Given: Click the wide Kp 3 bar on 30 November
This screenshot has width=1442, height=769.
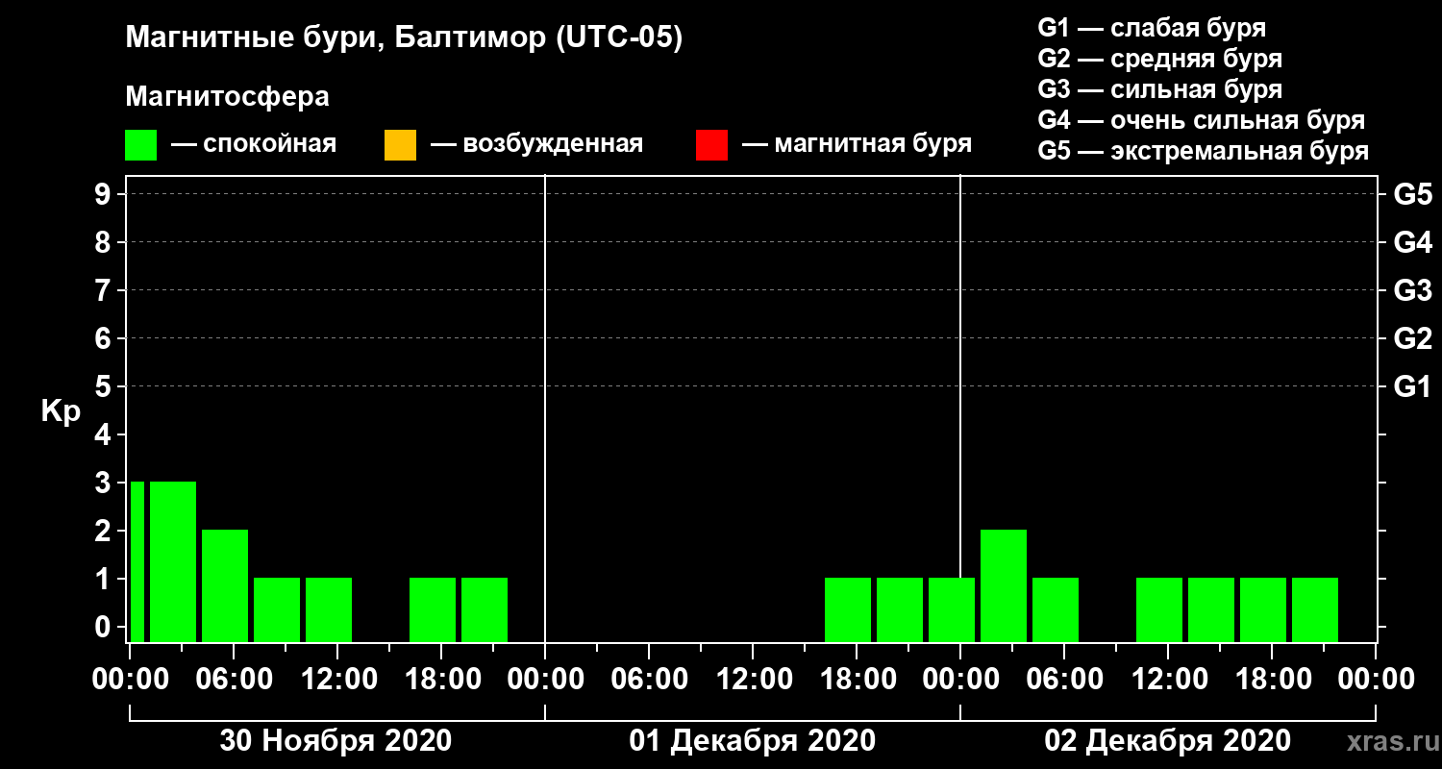Looking at the screenshot, I should pos(173,561).
